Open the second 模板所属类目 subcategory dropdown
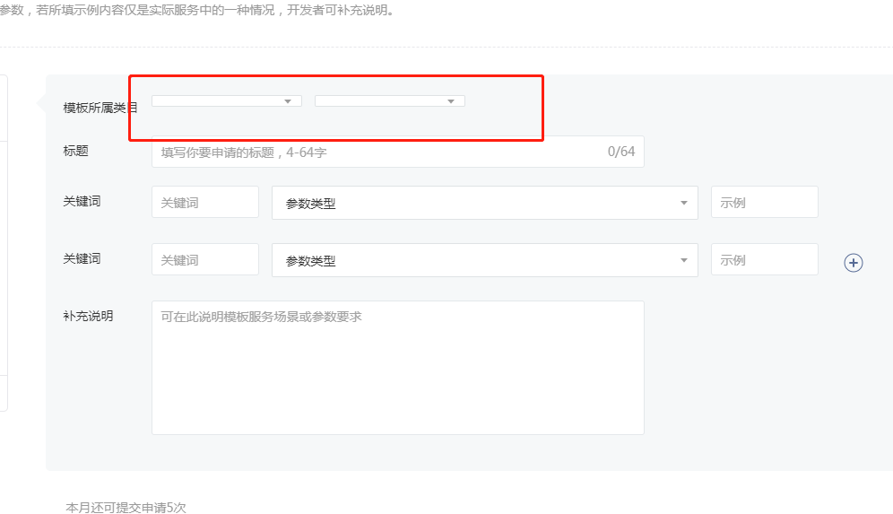 click(389, 101)
